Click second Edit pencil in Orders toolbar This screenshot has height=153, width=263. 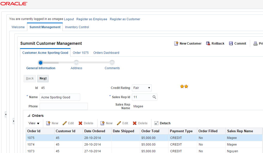coord(119,123)
